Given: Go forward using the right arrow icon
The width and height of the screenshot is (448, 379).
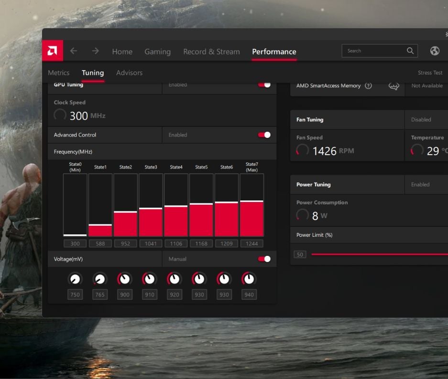Looking at the screenshot, I should [x=95, y=51].
